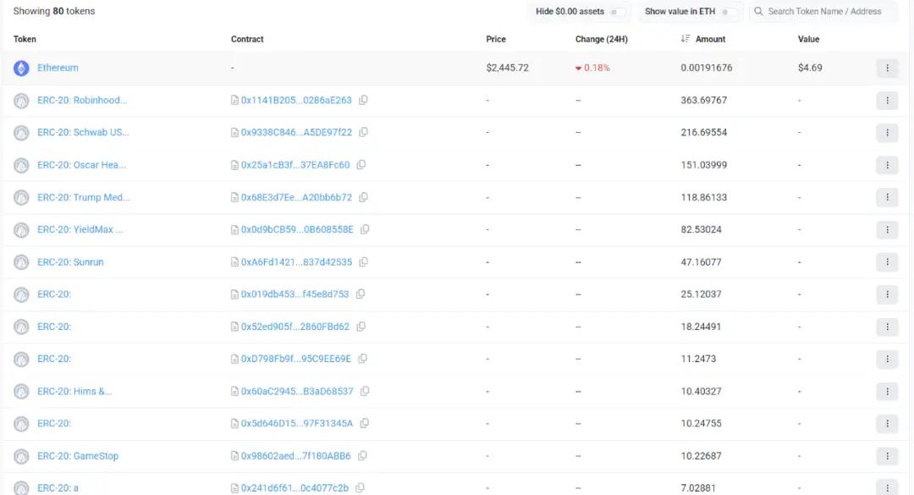
Task: Select the 10.22687 GameStop amount
Action: pos(703,456)
